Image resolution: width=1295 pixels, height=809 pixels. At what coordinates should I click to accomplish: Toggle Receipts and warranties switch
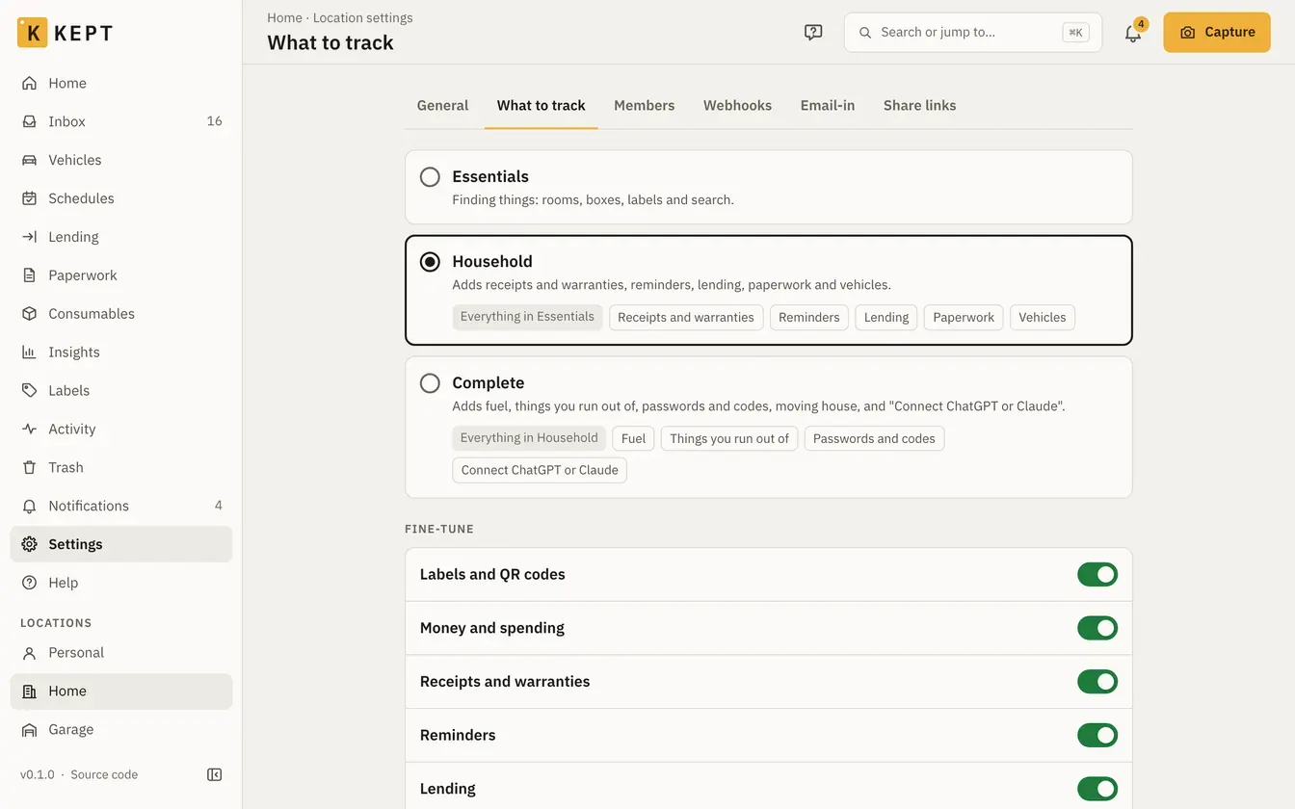[x=1097, y=682]
